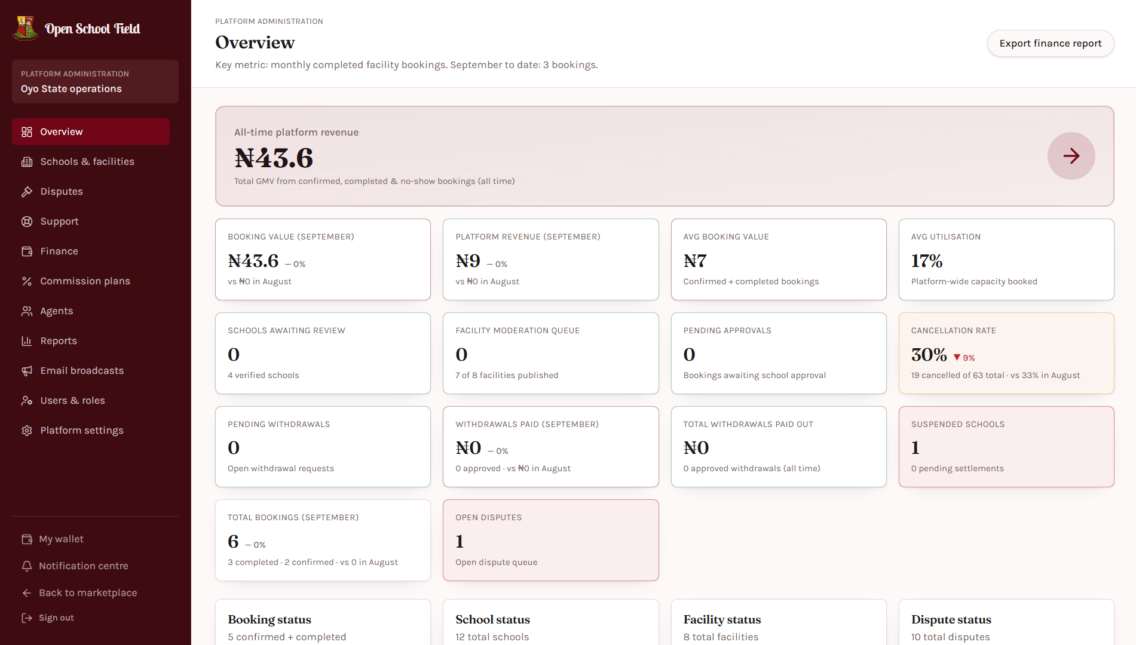
Task: Click Export finance report button
Action: (x=1050, y=44)
